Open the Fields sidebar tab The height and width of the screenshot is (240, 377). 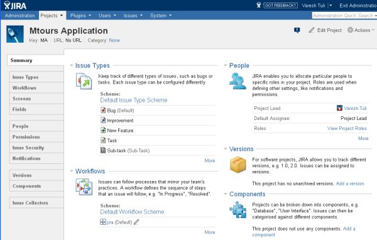[36, 109]
